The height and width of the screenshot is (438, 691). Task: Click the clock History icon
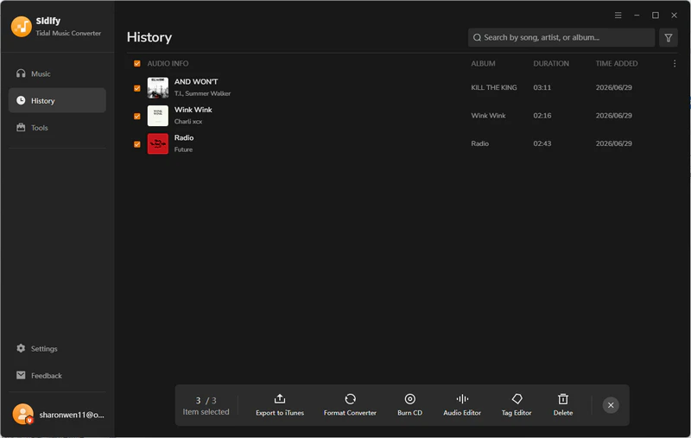[x=21, y=100]
